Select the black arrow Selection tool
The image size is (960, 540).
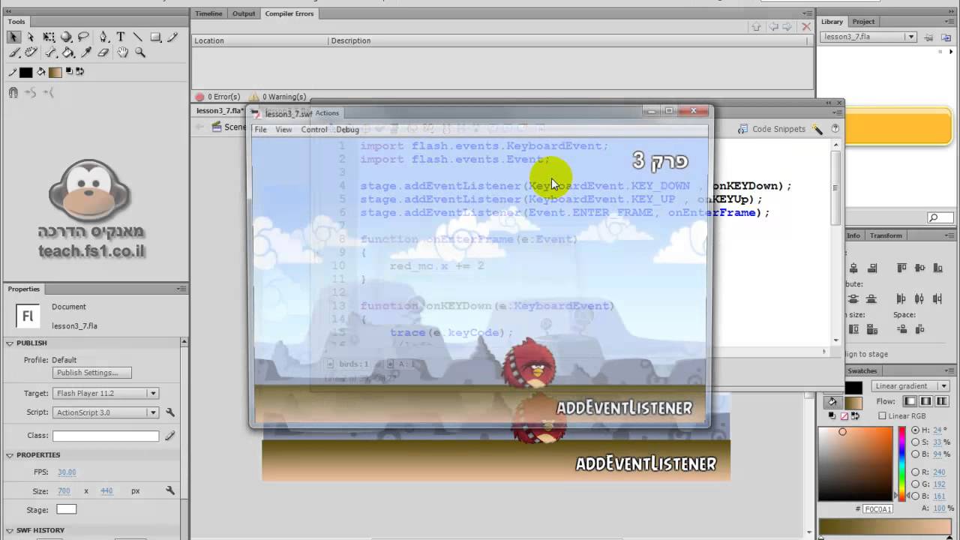pos(13,37)
